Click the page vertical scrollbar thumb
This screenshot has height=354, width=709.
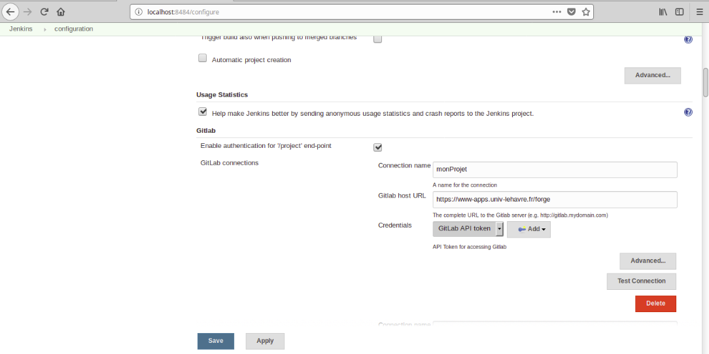[705, 82]
